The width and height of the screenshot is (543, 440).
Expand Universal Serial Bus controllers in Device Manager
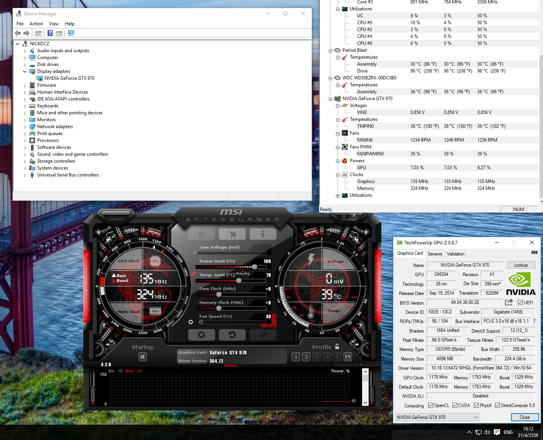(25, 175)
